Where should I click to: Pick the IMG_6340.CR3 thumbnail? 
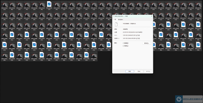coord(12,15)
